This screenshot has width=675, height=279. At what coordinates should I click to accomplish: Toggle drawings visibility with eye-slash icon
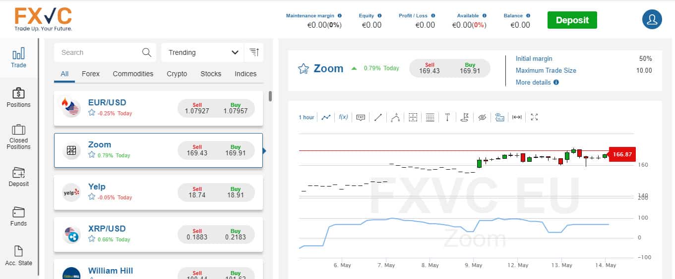pyautogui.click(x=482, y=117)
